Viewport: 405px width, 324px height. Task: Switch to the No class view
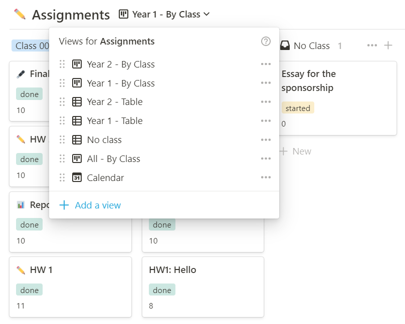tap(104, 139)
